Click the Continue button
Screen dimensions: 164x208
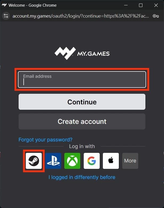point(82,102)
